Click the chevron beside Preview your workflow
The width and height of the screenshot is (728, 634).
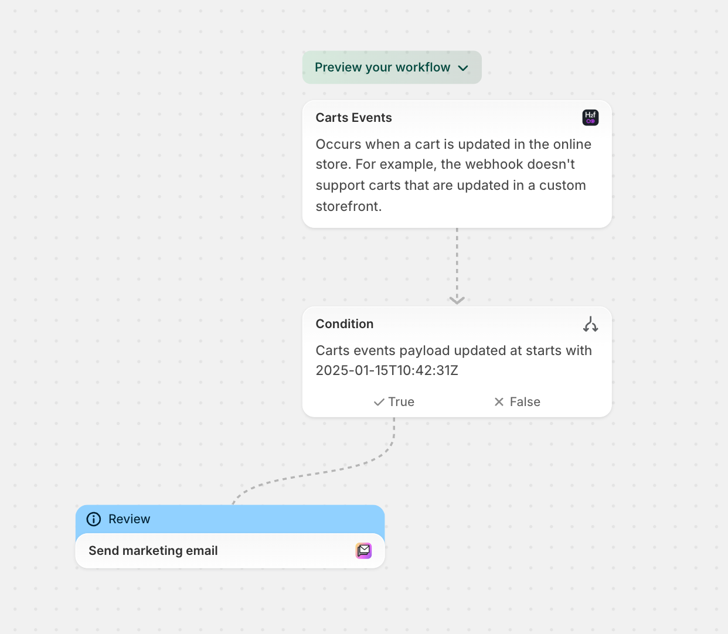pyautogui.click(x=463, y=68)
